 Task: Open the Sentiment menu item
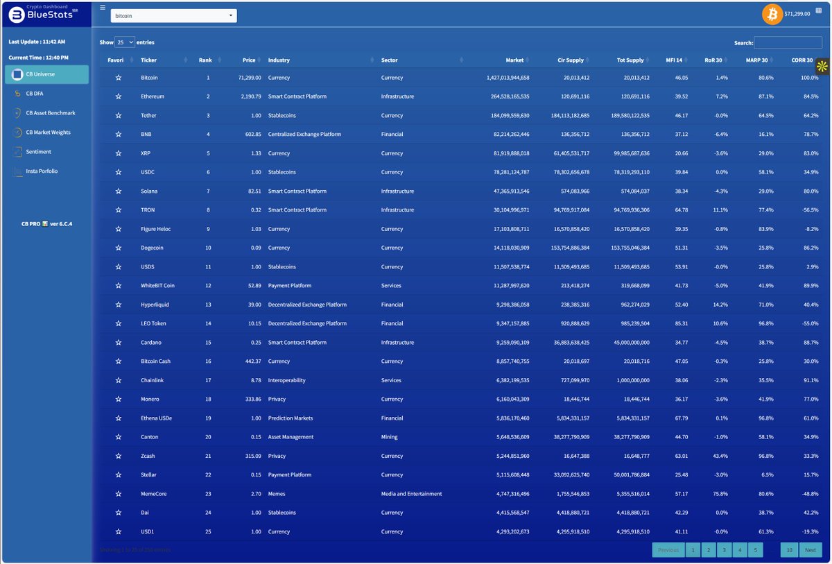click(x=38, y=151)
